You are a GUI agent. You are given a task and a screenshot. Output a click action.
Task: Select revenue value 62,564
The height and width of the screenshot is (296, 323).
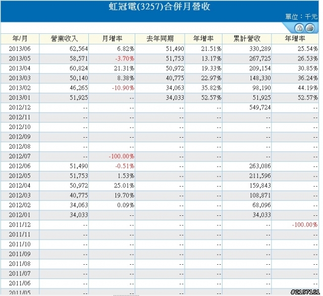pos(79,49)
